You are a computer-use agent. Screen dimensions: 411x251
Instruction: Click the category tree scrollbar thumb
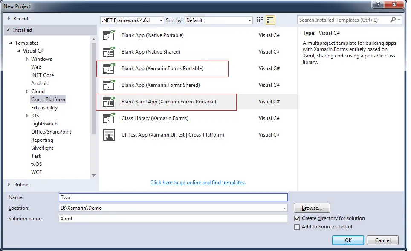93,88
